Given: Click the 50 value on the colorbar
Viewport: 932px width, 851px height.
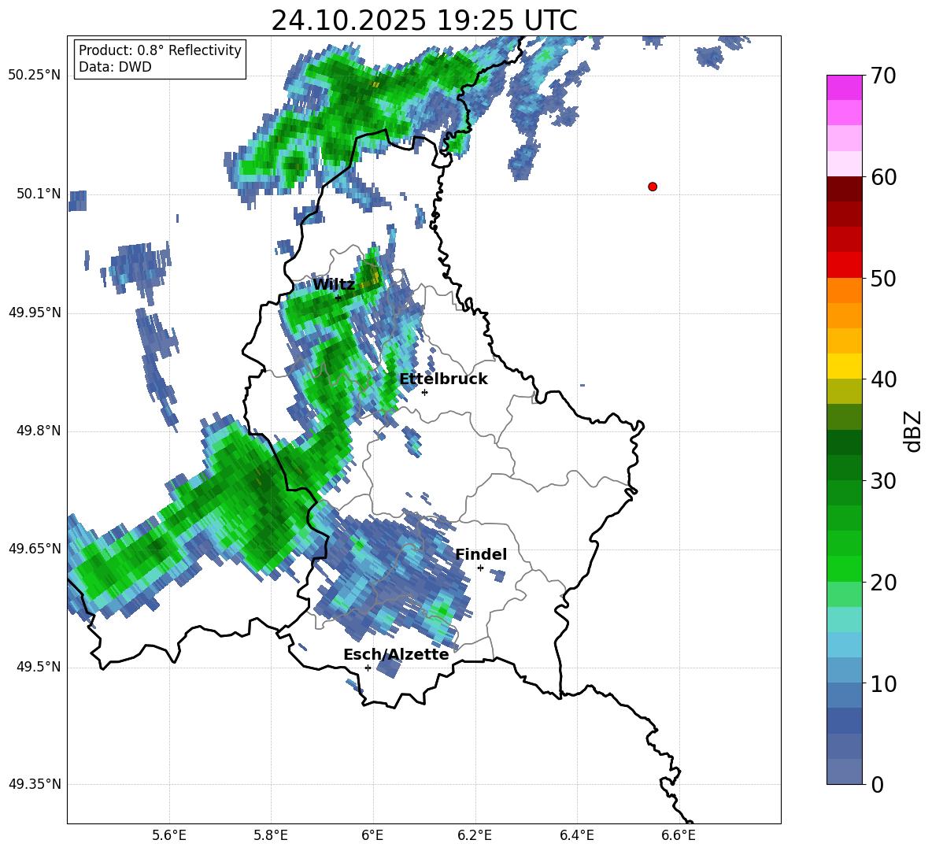Looking at the screenshot, I should pyautogui.click(x=883, y=278).
